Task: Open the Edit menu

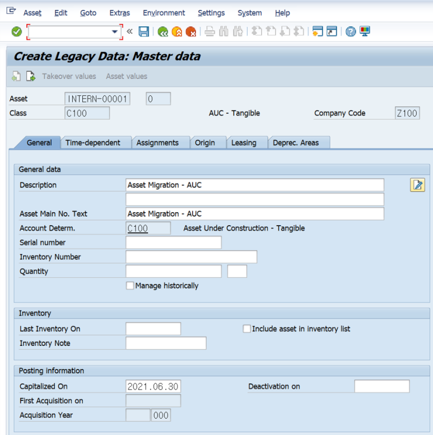Action: point(61,13)
